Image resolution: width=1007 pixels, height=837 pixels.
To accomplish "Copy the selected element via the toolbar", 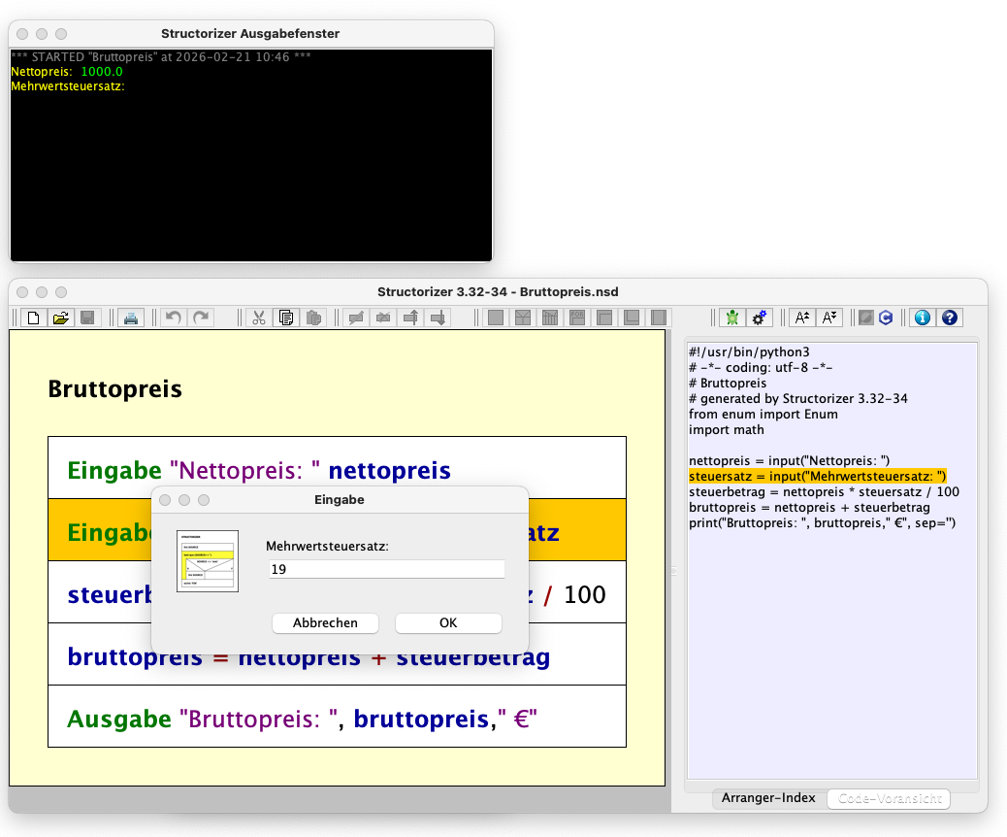I will [286, 318].
